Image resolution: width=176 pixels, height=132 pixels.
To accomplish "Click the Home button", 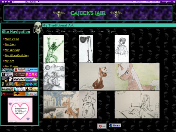I will (x=115, y=125).
